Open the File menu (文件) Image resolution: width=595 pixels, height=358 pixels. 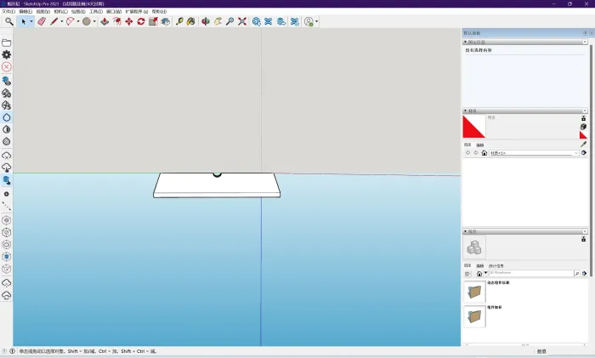pos(8,12)
